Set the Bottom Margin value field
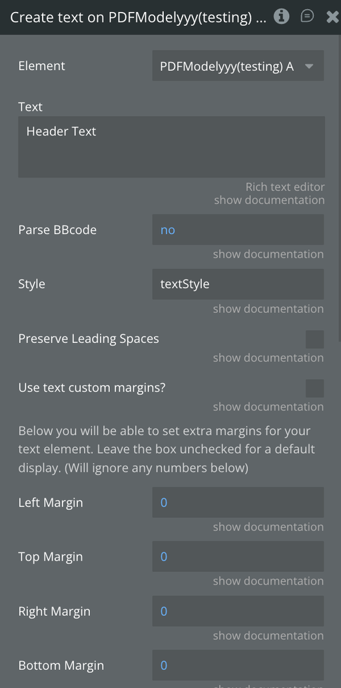The image size is (341, 688). click(x=238, y=665)
